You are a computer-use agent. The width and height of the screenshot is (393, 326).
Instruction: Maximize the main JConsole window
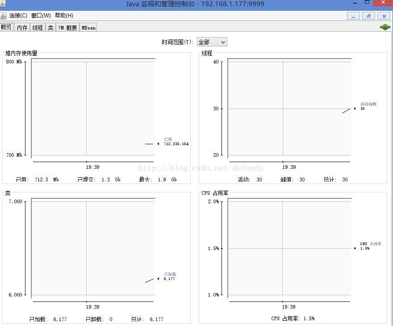[x=367, y=3]
